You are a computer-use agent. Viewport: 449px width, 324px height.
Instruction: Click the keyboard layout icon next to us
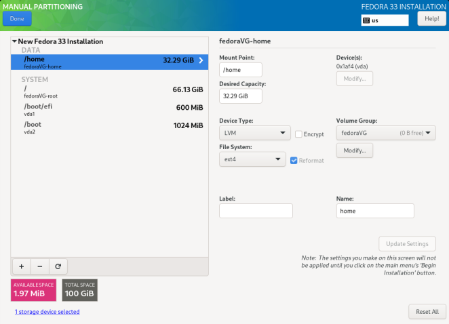click(x=366, y=20)
